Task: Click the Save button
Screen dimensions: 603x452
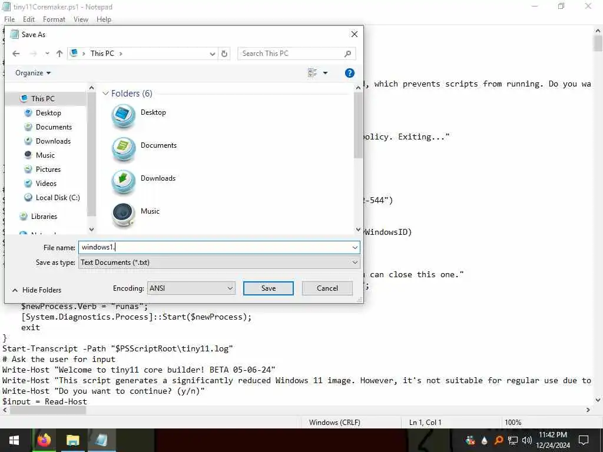Action: 269,288
